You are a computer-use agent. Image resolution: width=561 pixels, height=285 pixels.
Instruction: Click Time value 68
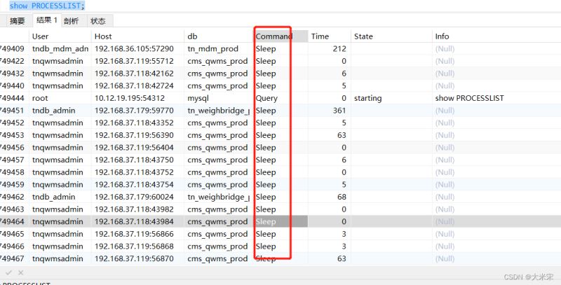[342, 197]
